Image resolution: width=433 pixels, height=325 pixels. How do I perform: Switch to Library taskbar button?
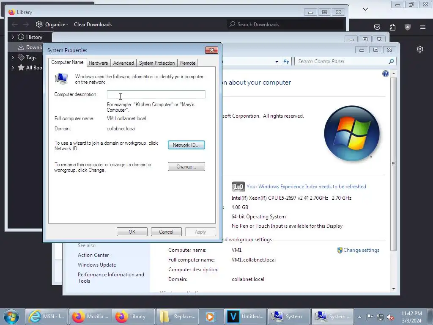coord(134,317)
